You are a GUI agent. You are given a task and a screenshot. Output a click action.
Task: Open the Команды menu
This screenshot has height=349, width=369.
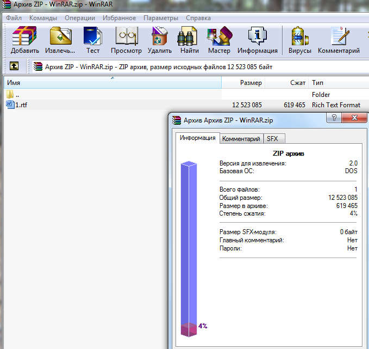43,18
